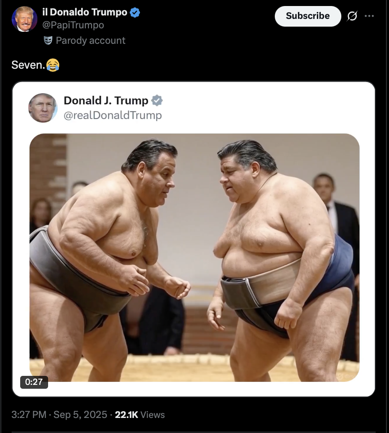389x433 pixels.
Task: Open the @realDonaldTrump handle in the quoted post
Action: point(112,115)
